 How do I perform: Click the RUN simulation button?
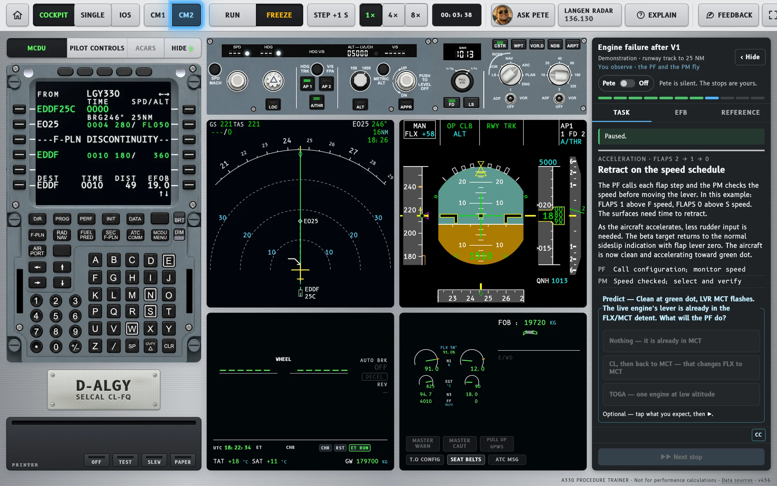232,15
